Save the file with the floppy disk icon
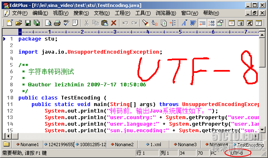Screen dimensions: 268x158 pyautogui.click(x=28, y=23)
